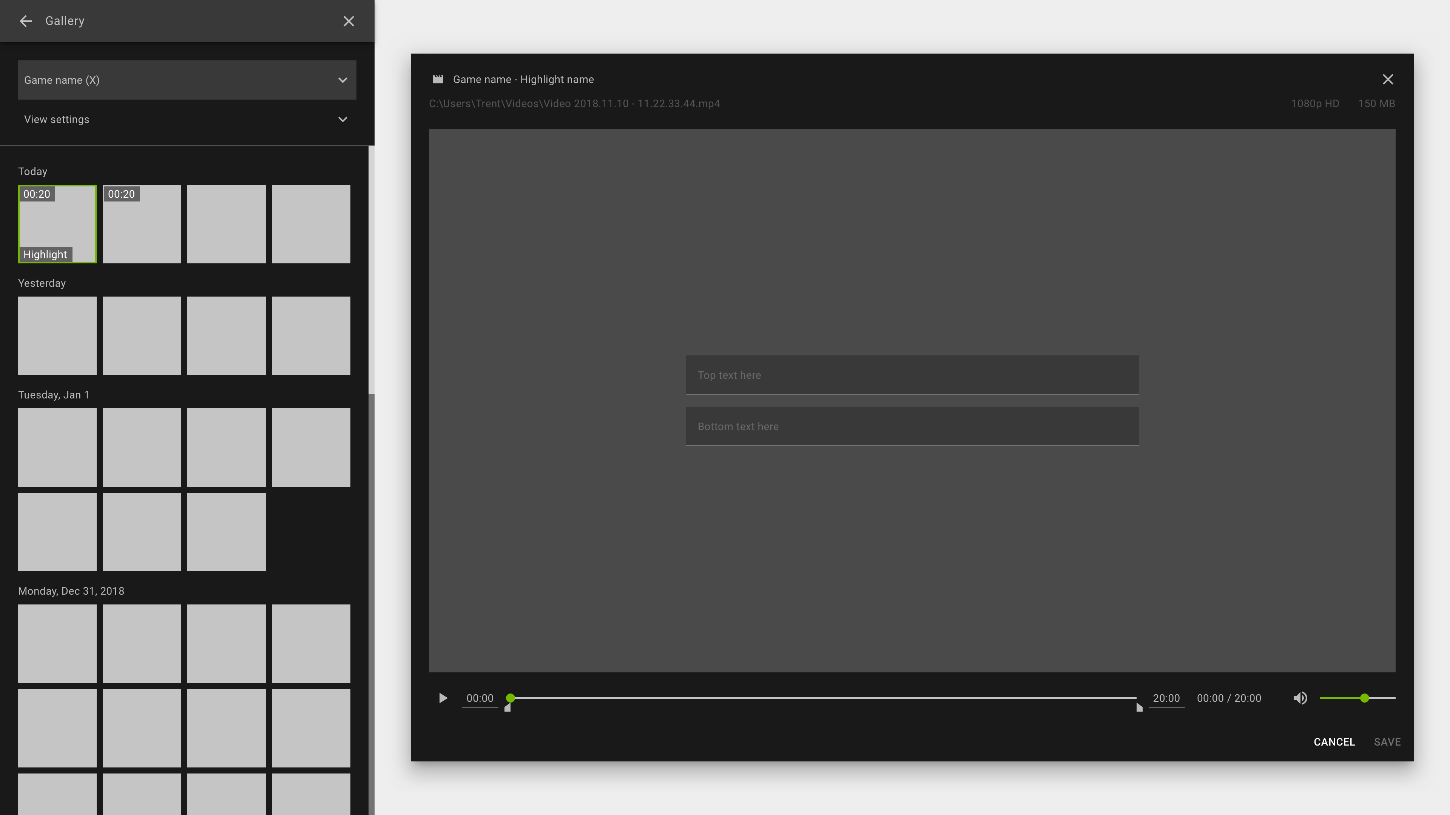This screenshot has height=815, width=1450.
Task: Click the film clip icon beside the video title
Action: (438, 79)
